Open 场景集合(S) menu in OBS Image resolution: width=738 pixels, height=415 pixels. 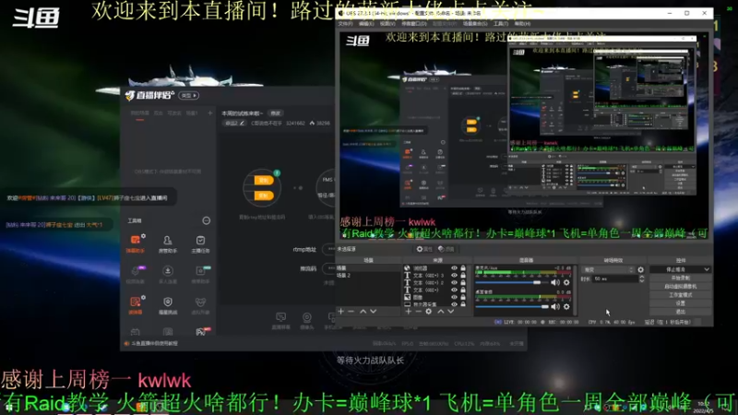coord(475,24)
